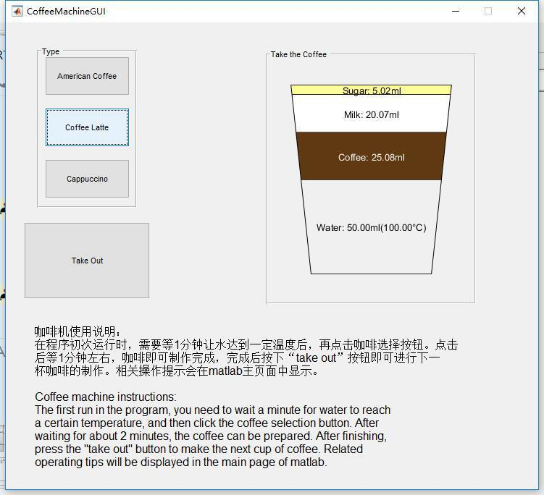This screenshot has width=544, height=495.
Task: Click 'Sugar: 5.02ml' text
Action: pyautogui.click(x=372, y=90)
